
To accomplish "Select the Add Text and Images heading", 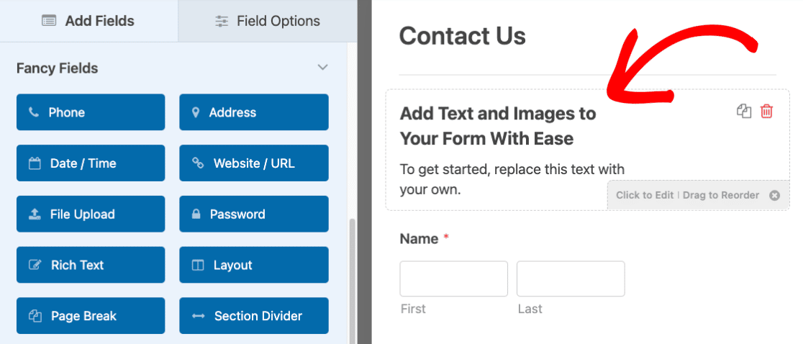I will point(498,125).
